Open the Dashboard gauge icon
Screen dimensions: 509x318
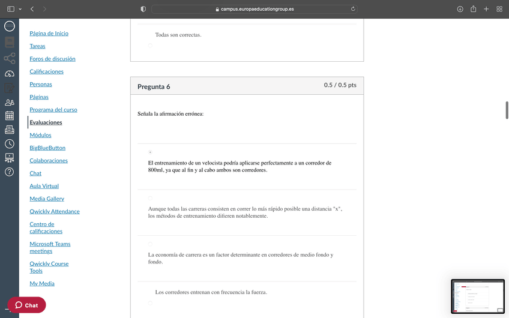point(10,74)
